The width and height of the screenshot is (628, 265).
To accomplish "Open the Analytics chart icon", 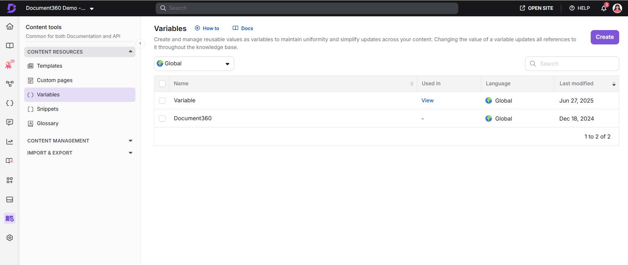I will [x=10, y=142].
